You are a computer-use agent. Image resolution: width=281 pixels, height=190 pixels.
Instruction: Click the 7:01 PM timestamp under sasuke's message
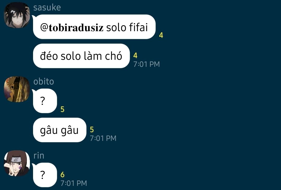[146, 64]
